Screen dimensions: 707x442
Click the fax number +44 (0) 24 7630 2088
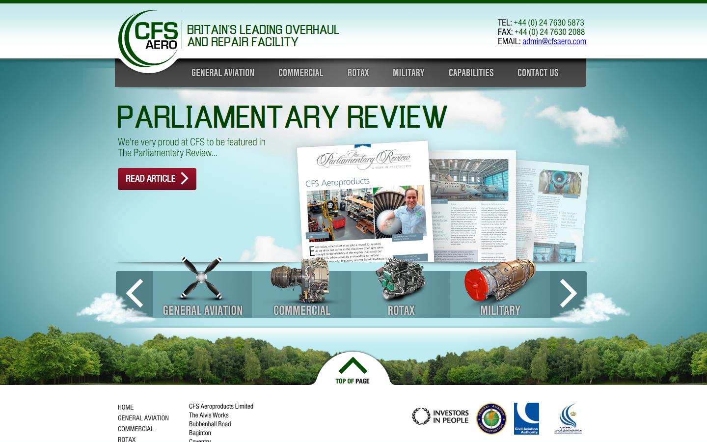point(549,32)
